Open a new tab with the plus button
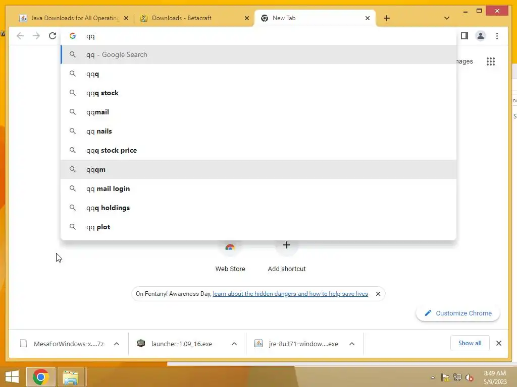 (x=386, y=18)
